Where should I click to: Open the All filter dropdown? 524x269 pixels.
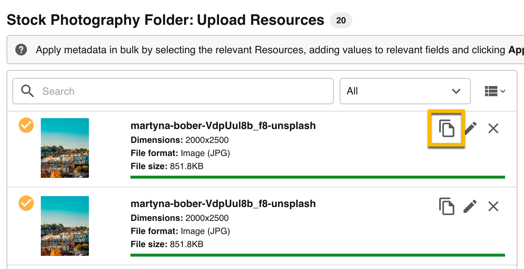(405, 91)
